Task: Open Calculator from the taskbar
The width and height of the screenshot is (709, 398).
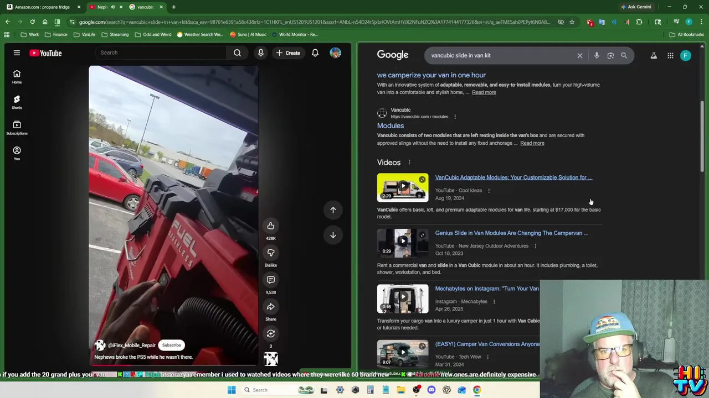Action: click(371, 390)
